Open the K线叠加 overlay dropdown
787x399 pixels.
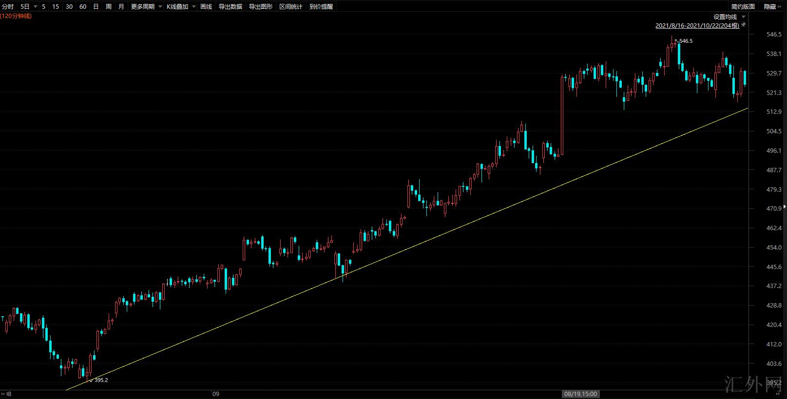click(x=193, y=7)
